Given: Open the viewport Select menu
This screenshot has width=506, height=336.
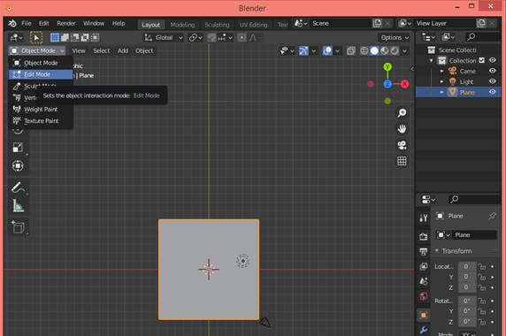Looking at the screenshot, I should (102, 50).
